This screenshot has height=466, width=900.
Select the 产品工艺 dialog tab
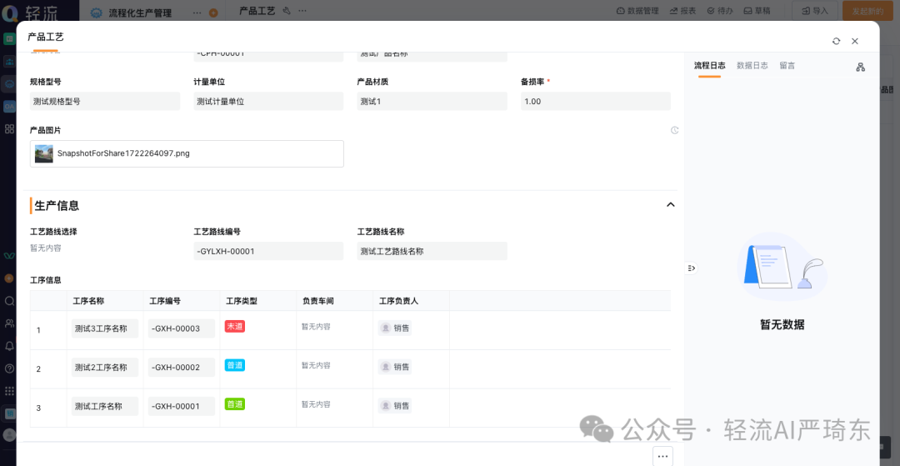pyautogui.click(x=45, y=37)
